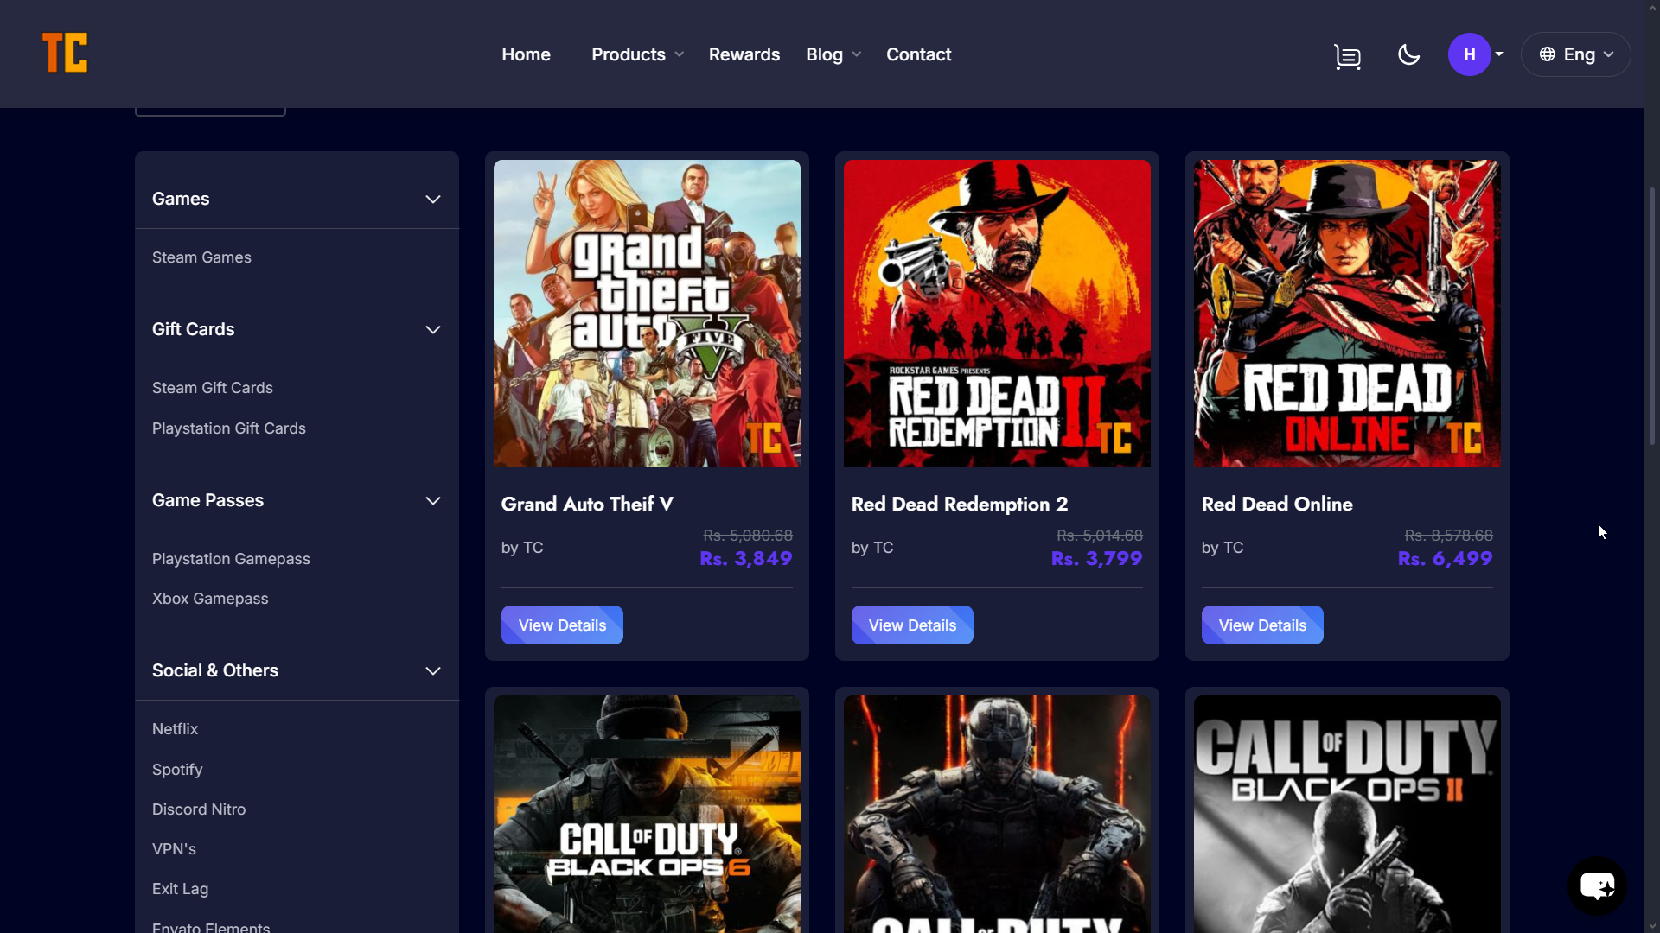
Task: Open the live chat bubble icon
Action: 1597,885
